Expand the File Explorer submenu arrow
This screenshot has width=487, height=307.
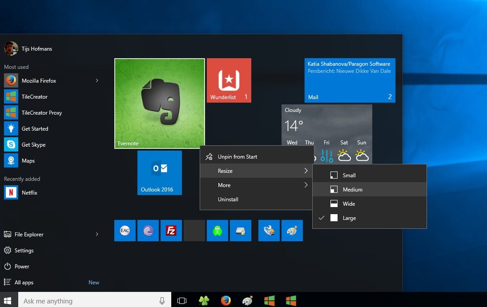[x=97, y=235]
